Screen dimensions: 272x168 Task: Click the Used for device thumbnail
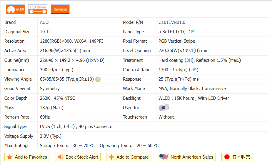pyautogui.click(x=164, y=108)
